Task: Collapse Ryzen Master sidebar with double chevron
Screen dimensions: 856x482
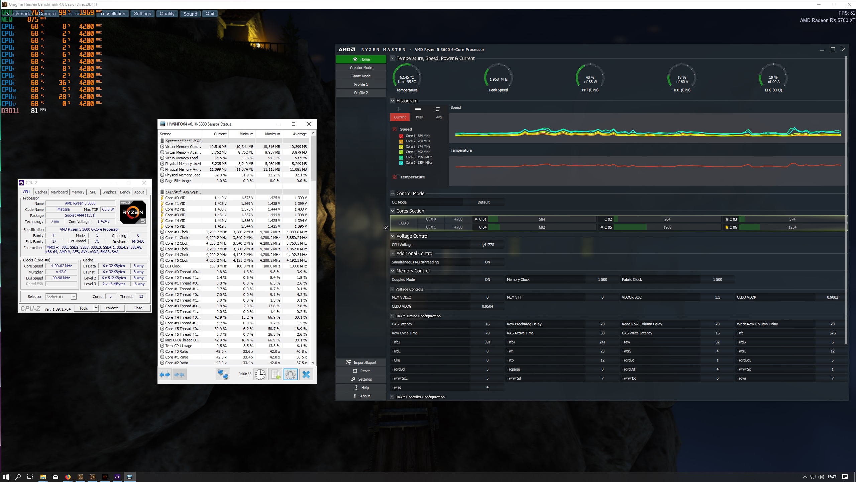Action: point(386,228)
